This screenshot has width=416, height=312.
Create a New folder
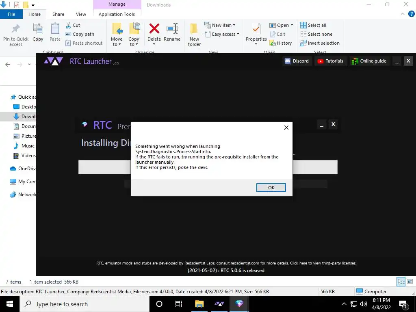pyautogui.click(x=194, y=35)
